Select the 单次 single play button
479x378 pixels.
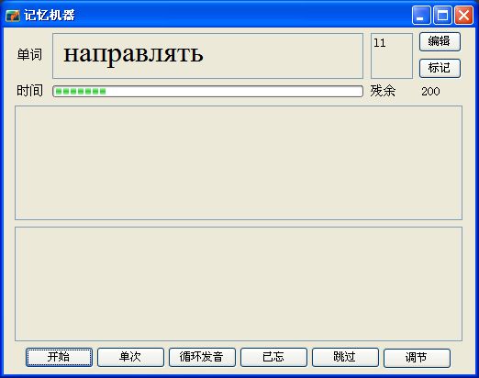130,357
